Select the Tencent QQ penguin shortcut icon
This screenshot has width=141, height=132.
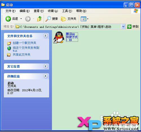tap(59, 37)
